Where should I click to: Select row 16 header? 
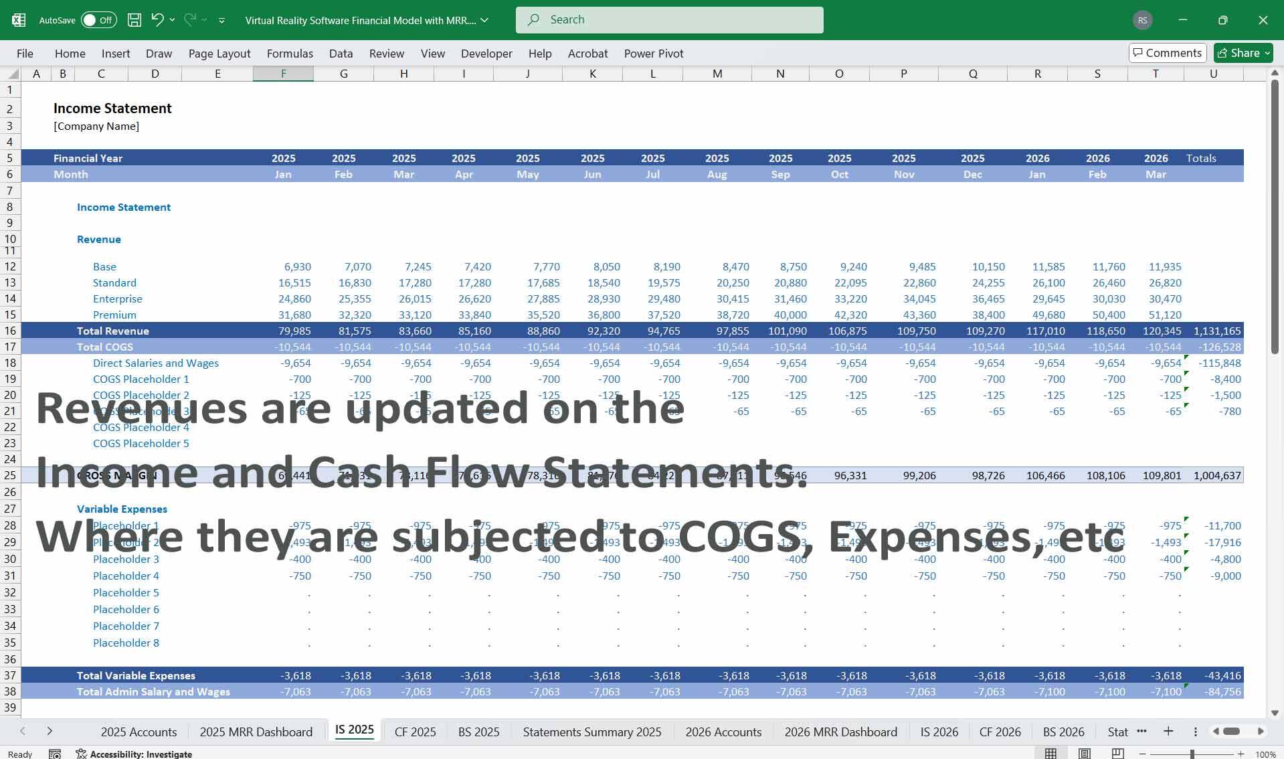click(x=10, y=331)
